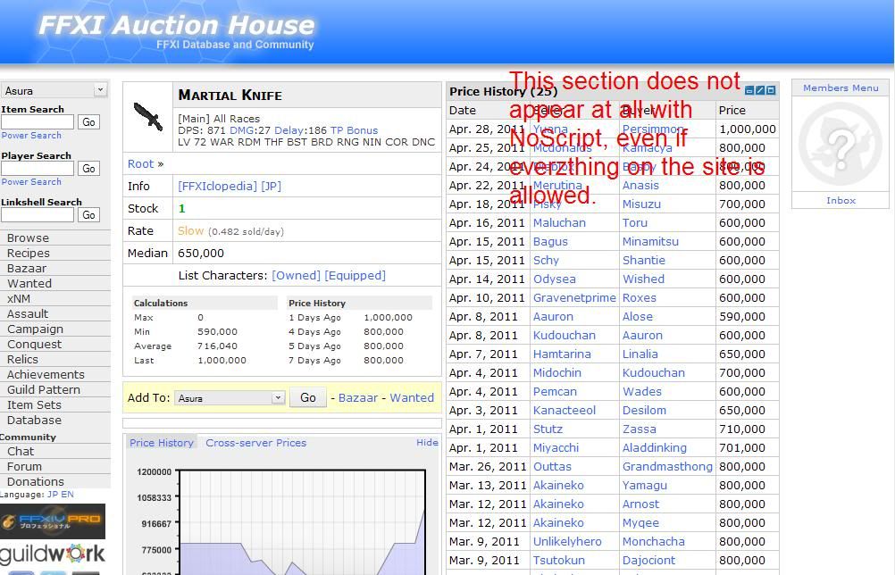Maximize the Price History panel
895x575 pixels.
(771, 90)
